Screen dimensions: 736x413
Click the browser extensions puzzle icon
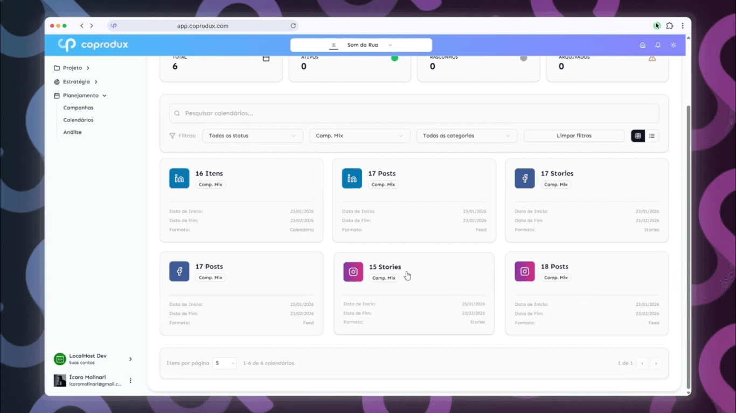pyautogui.click(x=670, y=26)
